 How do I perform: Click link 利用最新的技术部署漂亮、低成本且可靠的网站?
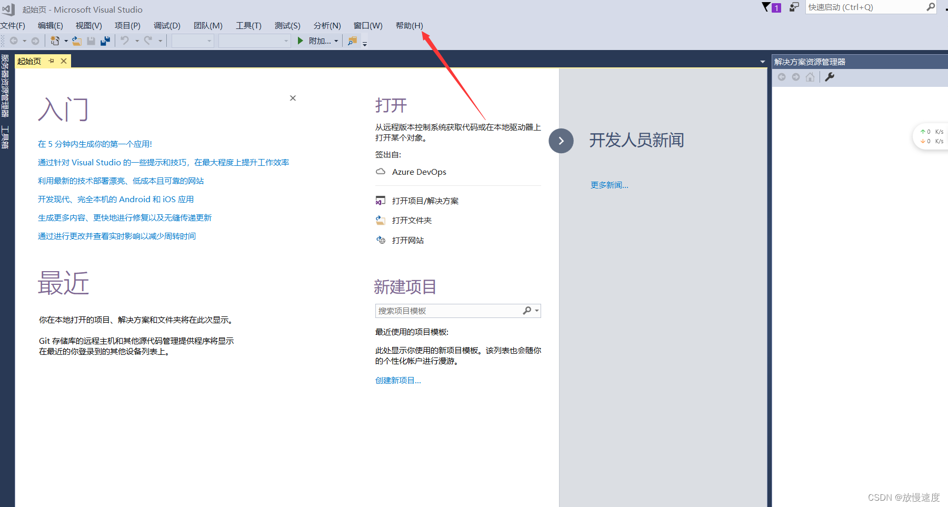(121, 181)
